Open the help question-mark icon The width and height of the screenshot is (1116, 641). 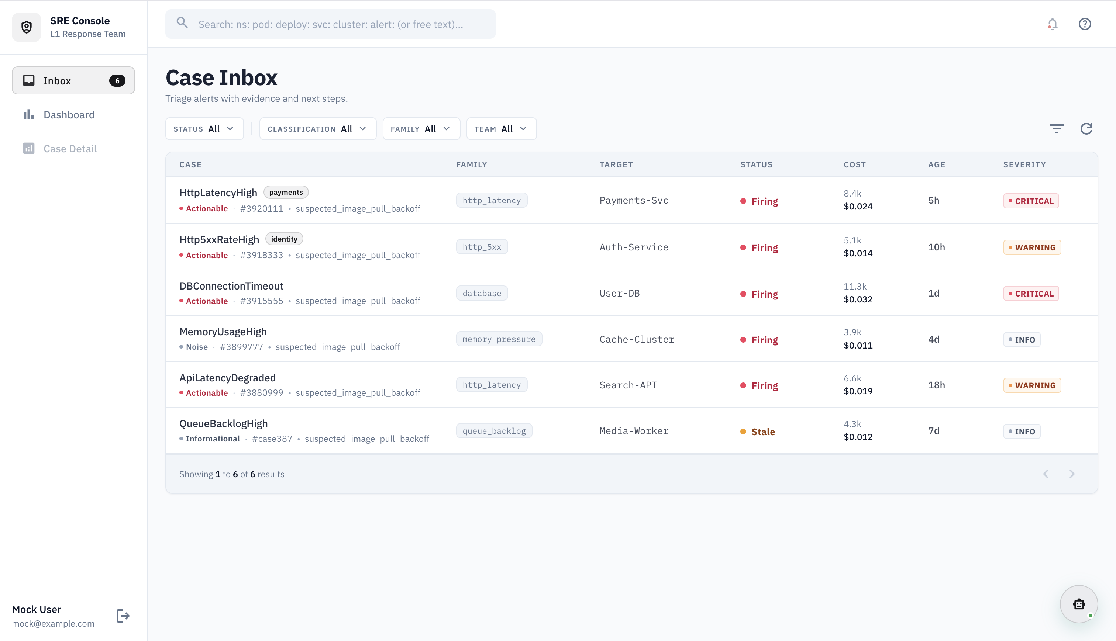click(1084, 24)
